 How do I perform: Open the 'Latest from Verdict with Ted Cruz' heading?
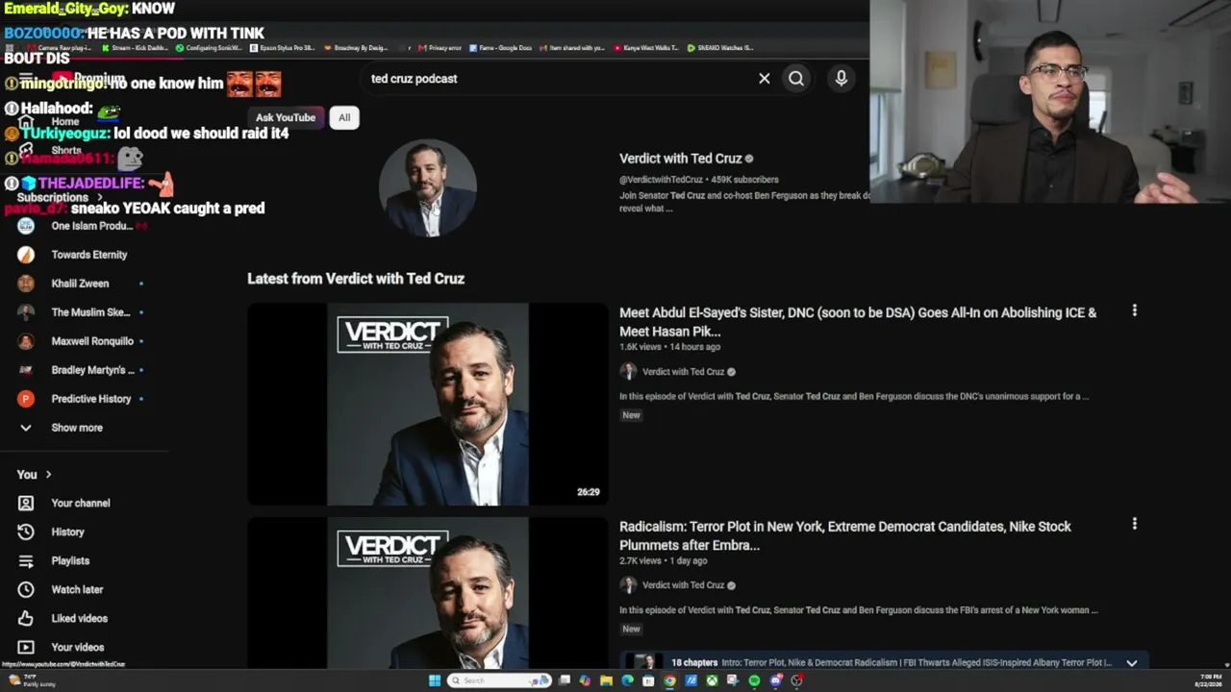[356, 279]
